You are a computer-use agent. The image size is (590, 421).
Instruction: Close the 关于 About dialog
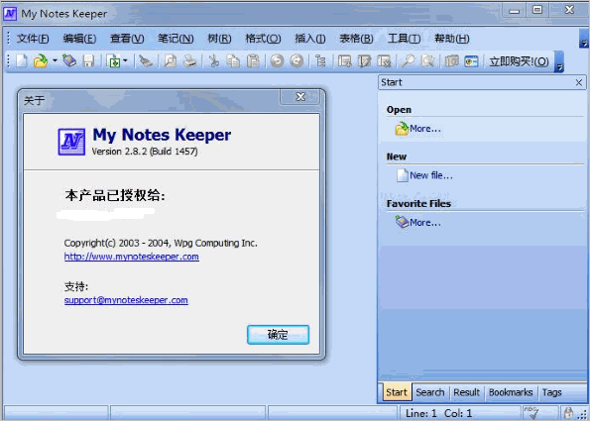coord(300,97)
